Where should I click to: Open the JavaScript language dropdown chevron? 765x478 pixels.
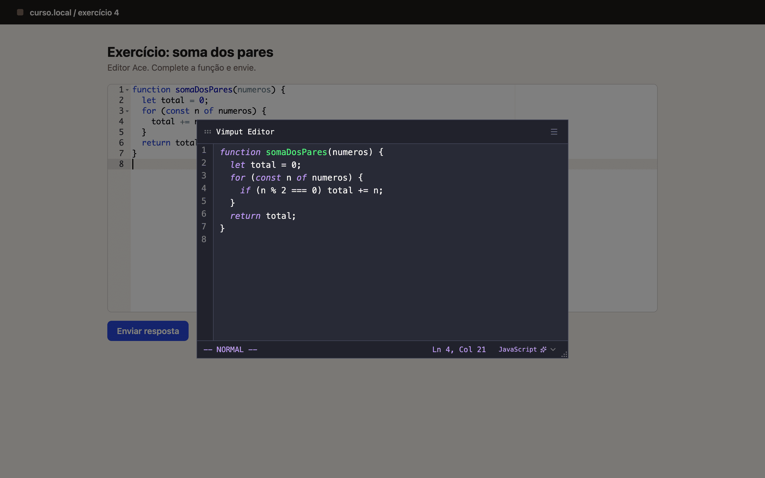point(553,349)
